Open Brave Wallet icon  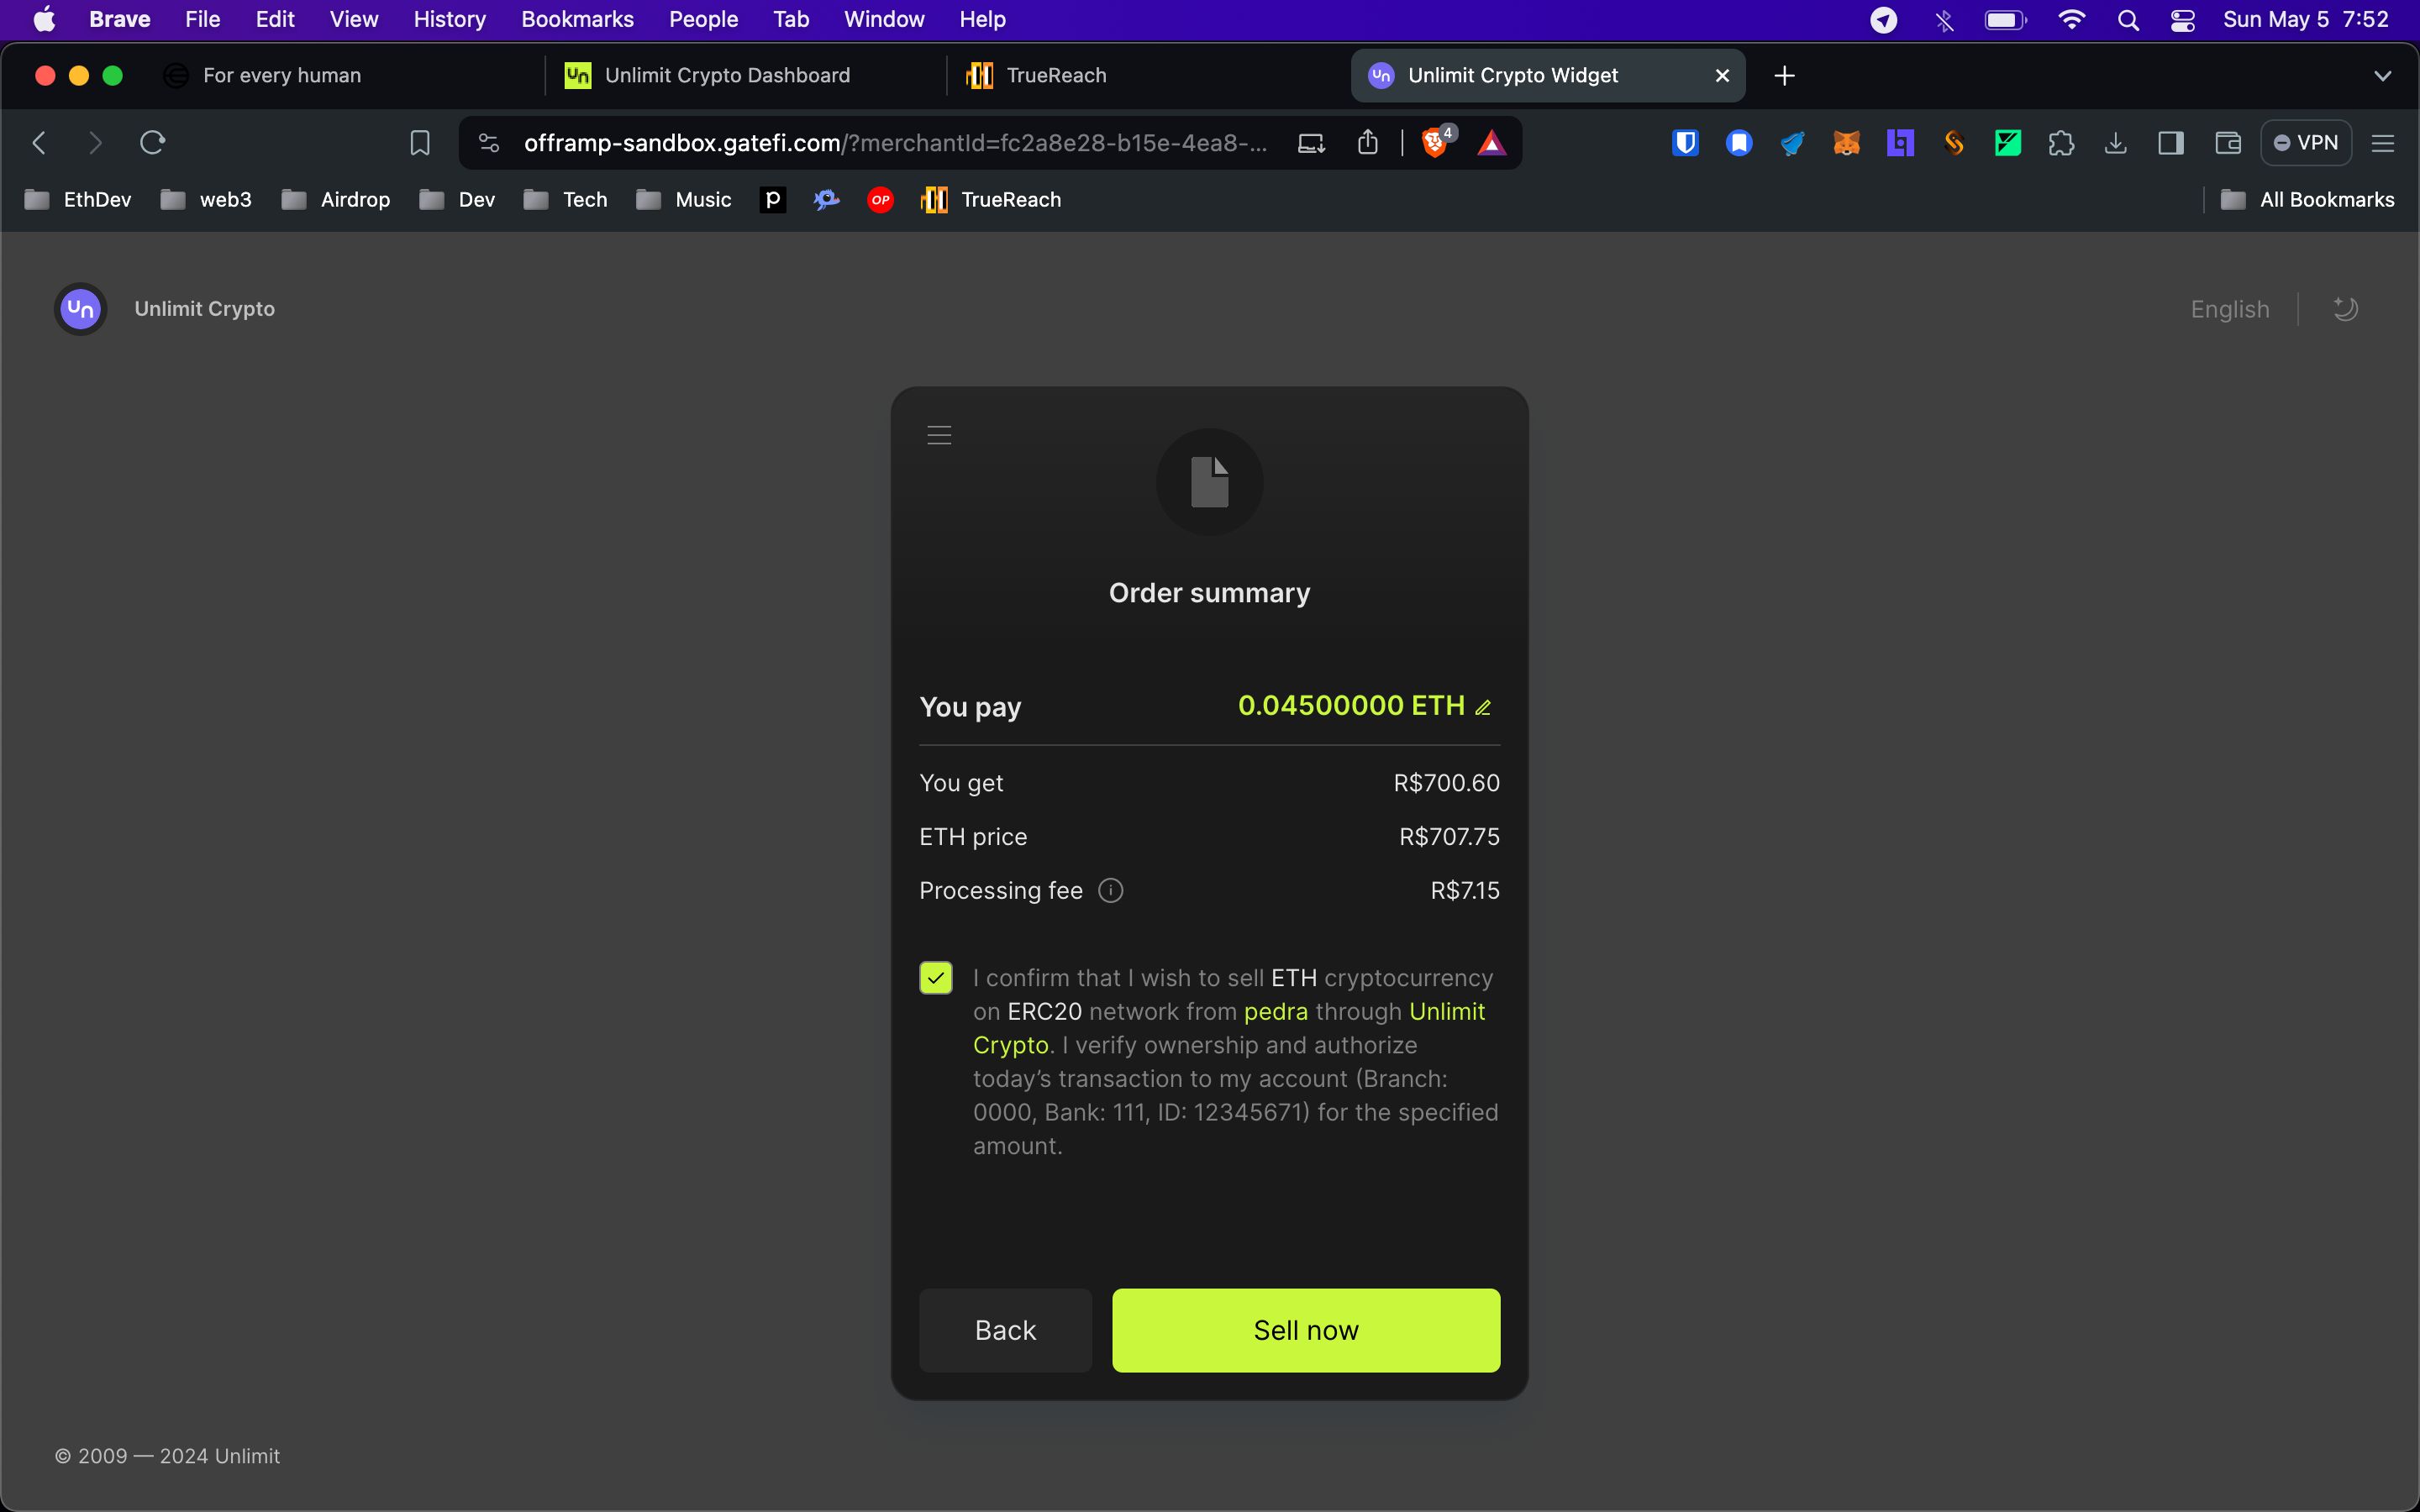[2228, 143]
